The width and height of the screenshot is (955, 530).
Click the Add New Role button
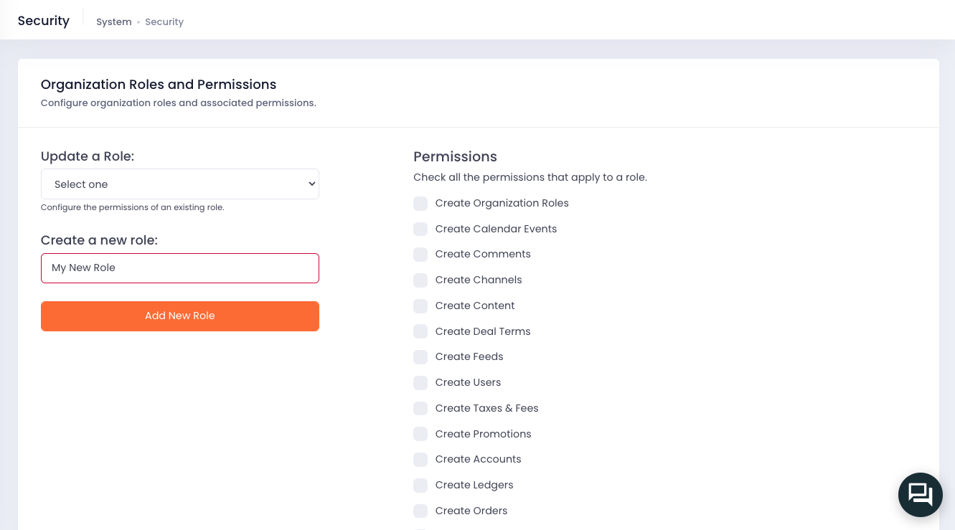pyautogui.click(x=180, y=316)
